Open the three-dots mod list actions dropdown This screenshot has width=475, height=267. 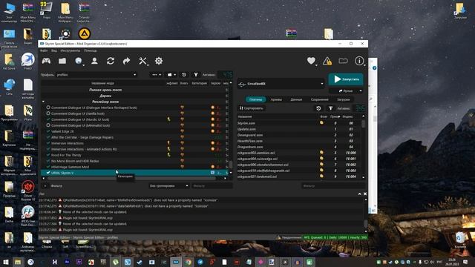[x=157, y=75]
